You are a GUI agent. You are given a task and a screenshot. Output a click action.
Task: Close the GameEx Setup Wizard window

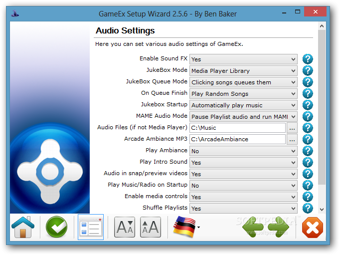[315, 11]
